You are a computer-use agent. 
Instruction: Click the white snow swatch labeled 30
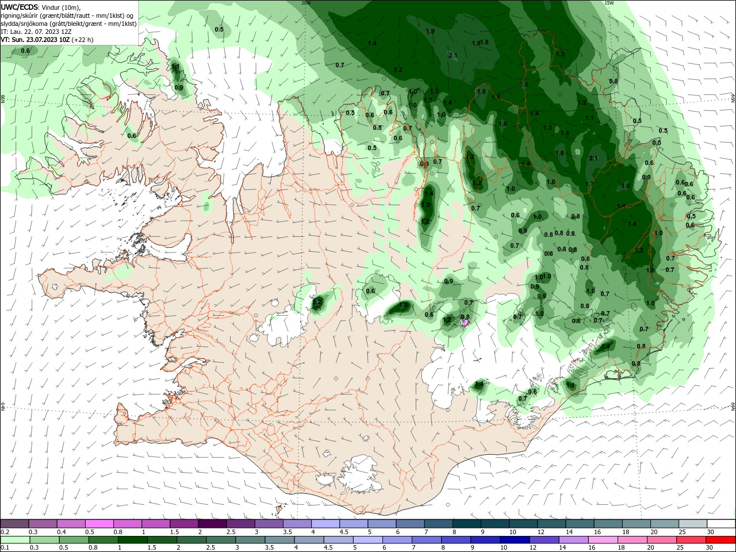(x=721, y=524)
